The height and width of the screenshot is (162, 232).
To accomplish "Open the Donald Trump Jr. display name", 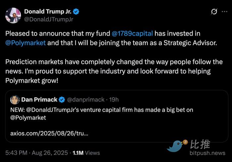I will pos(48,12).
